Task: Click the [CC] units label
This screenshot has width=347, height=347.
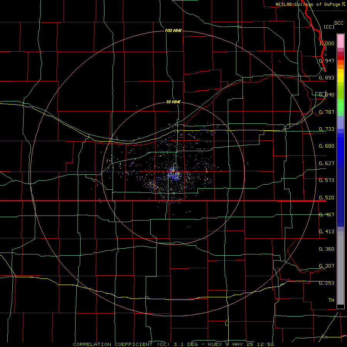Action: pos(329,27)
